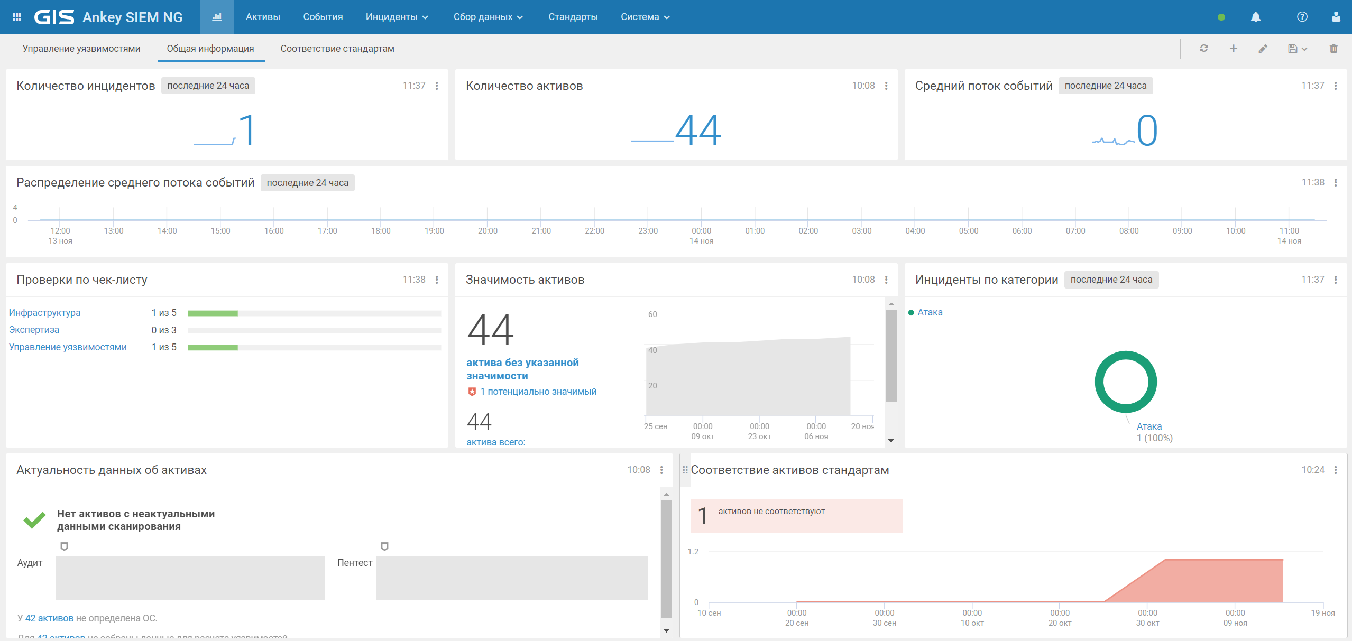Click the 42 активов link
Viewport: 1352px width, 641px height.
(x=49, y=618)
